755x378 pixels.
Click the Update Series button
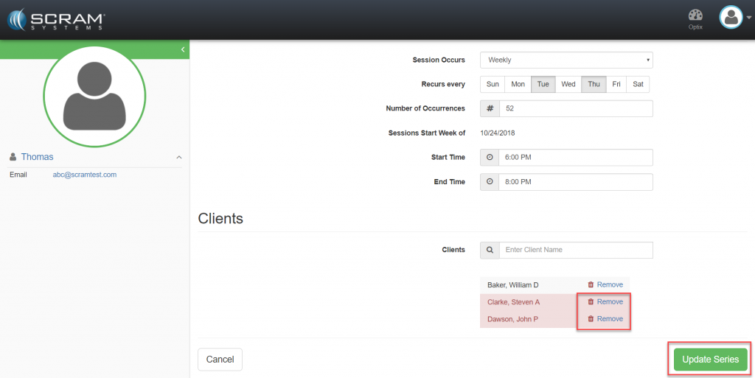click(710, 360)
